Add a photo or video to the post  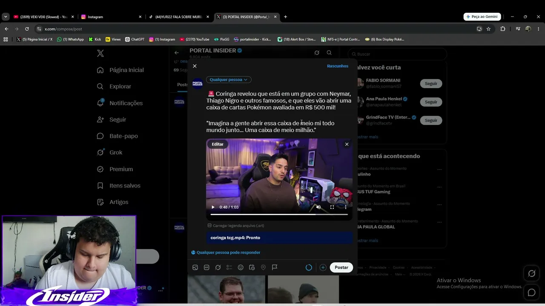pos(195,267)
